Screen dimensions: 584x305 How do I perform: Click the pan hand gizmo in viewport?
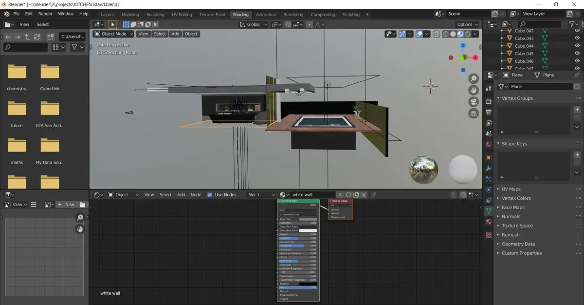(x=474, y=90)
